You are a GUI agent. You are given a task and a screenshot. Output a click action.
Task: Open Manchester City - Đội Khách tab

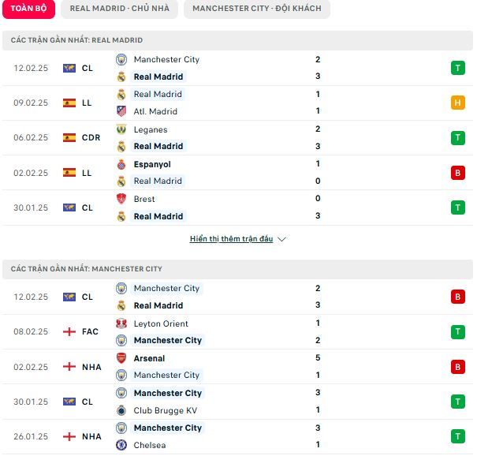tap(257, 9)
